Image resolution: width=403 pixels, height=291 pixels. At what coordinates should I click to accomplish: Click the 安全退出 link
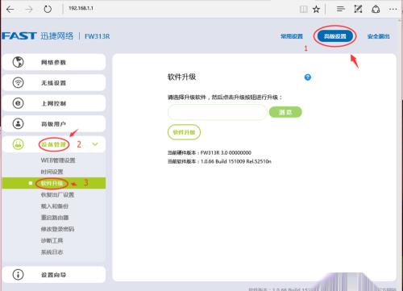pos(379,36)
